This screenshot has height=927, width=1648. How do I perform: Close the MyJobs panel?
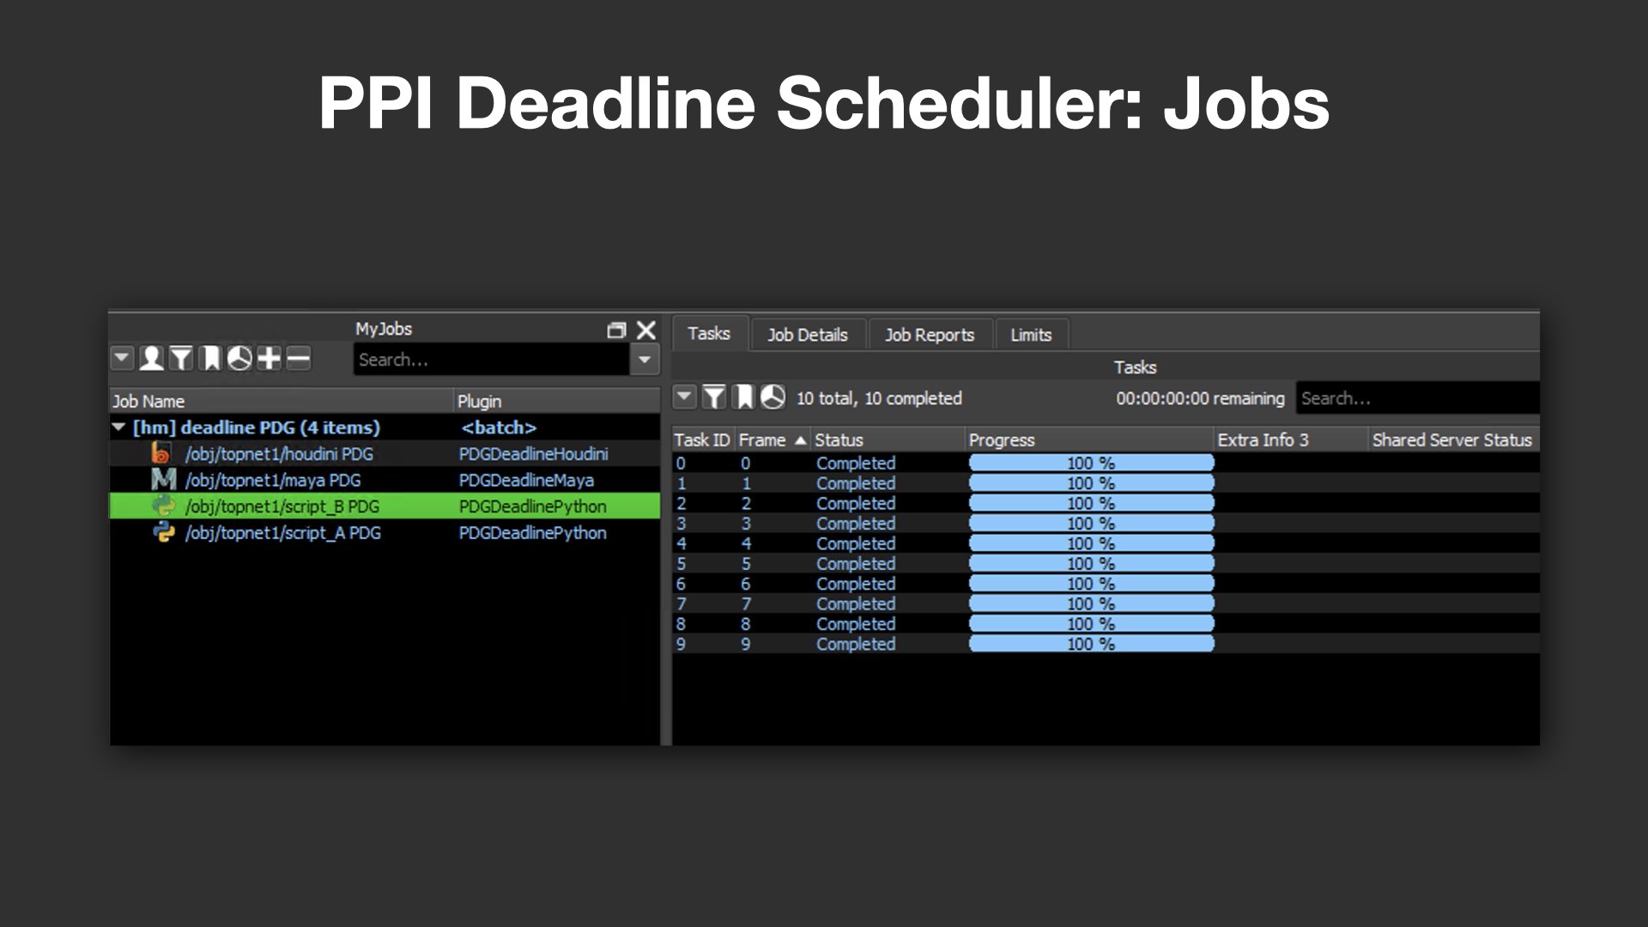[646, 330]
